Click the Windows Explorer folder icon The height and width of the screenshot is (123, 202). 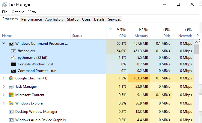point(11,103)
